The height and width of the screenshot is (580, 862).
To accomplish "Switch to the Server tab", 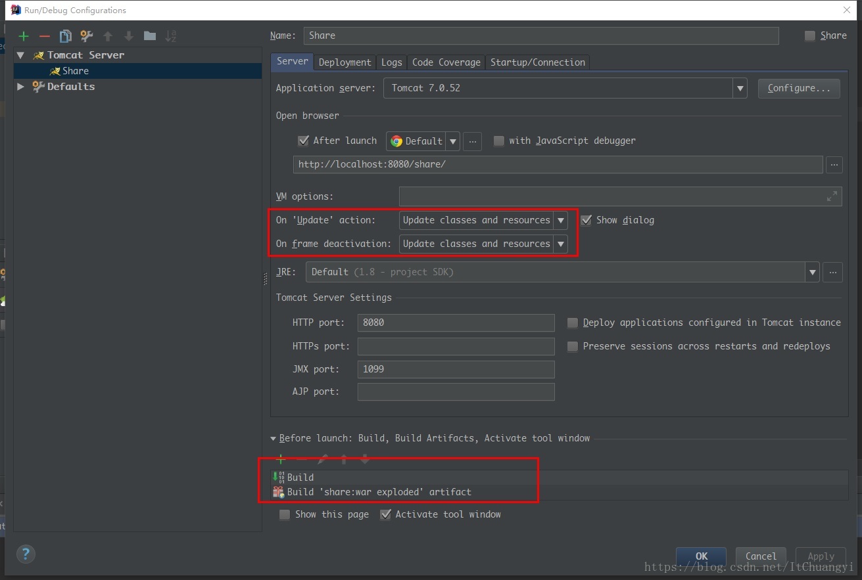I will [293, 61].
